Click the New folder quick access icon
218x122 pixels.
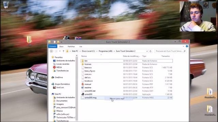point(58,42)
